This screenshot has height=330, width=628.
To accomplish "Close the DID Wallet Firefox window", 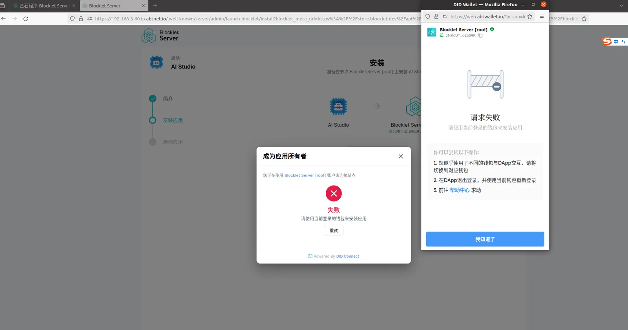I will tap(544, 4).
